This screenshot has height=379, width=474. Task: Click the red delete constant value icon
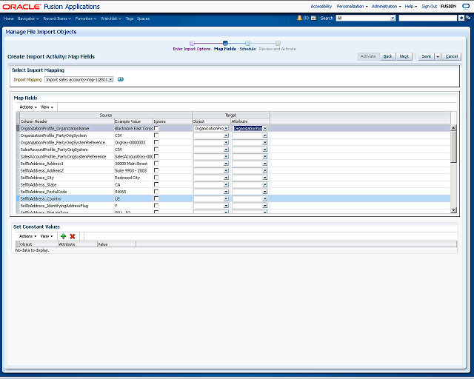pyautogui.click(x=73, y=235)
